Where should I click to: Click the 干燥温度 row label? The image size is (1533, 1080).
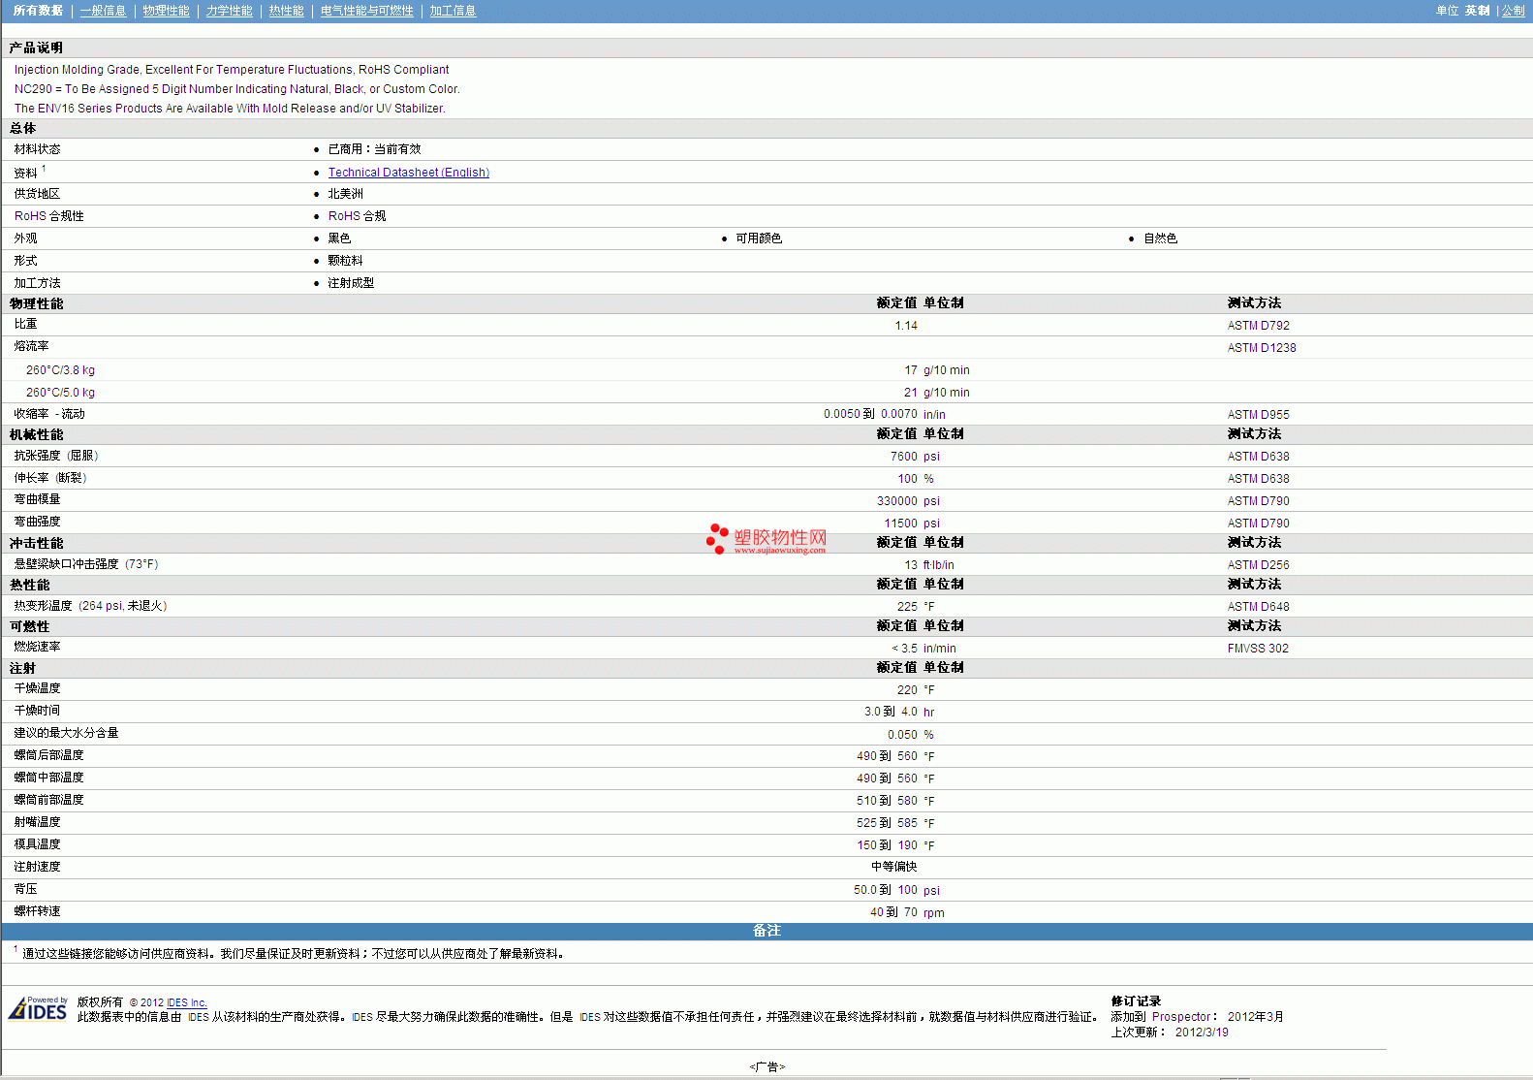click(37, 689)
